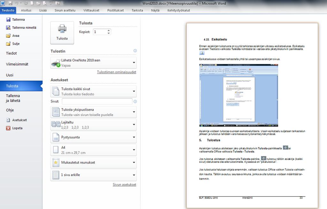This screenshot has width=327, height=209.
Task: Click Lopeta to exit Word
Action: 14,128
